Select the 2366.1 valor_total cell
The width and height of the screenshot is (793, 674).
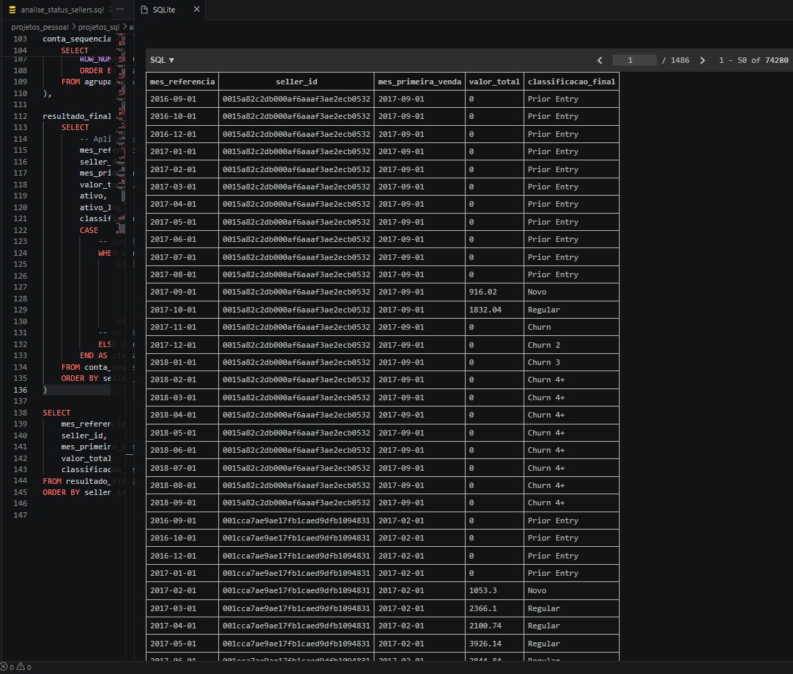tap(494, 608)
